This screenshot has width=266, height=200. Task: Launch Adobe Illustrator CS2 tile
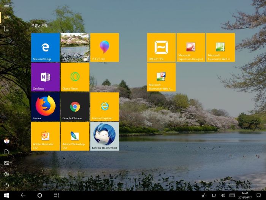click(x=45, y=136)
